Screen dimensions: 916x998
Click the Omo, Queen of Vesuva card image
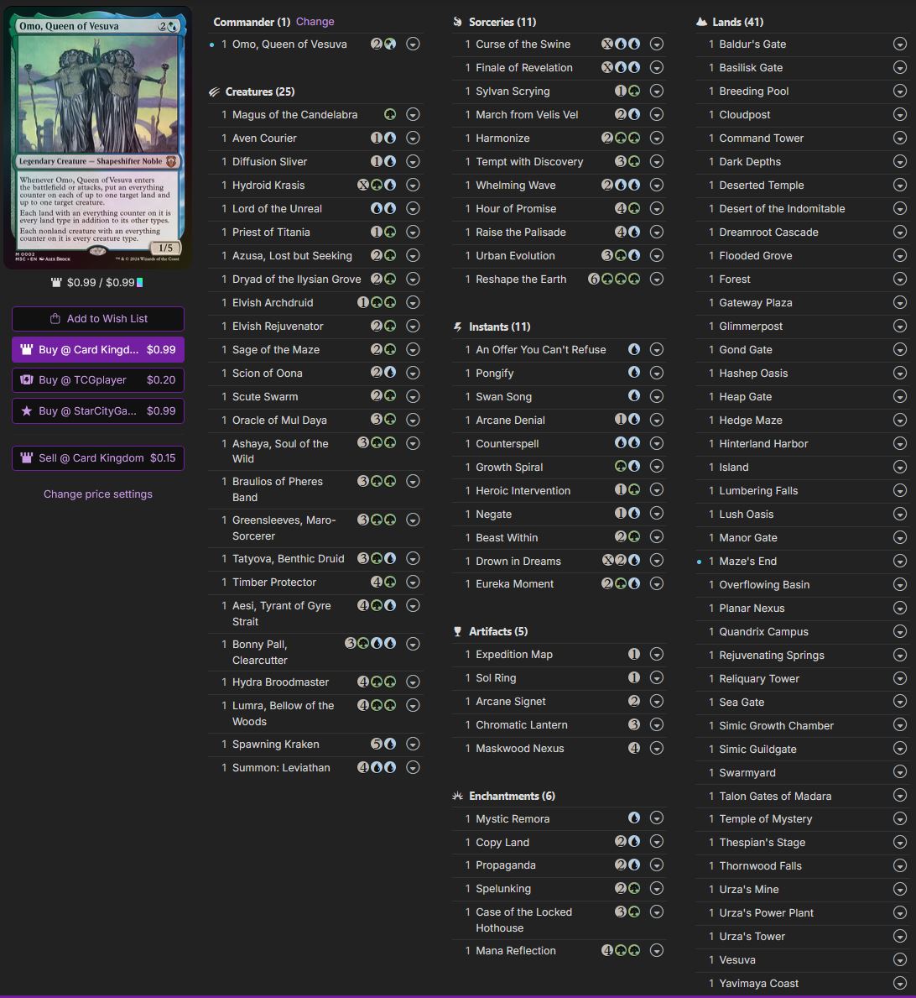98,138
